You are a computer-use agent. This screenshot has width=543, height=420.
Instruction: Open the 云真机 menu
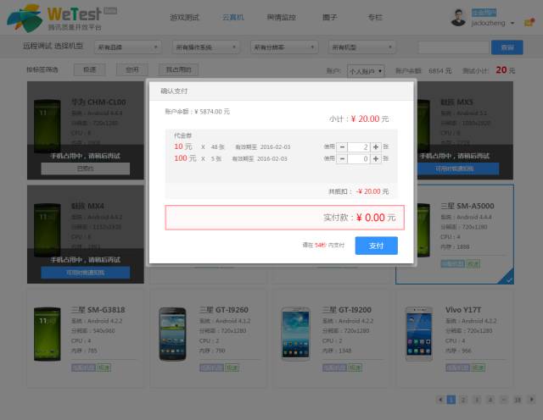tap(232, 17)
